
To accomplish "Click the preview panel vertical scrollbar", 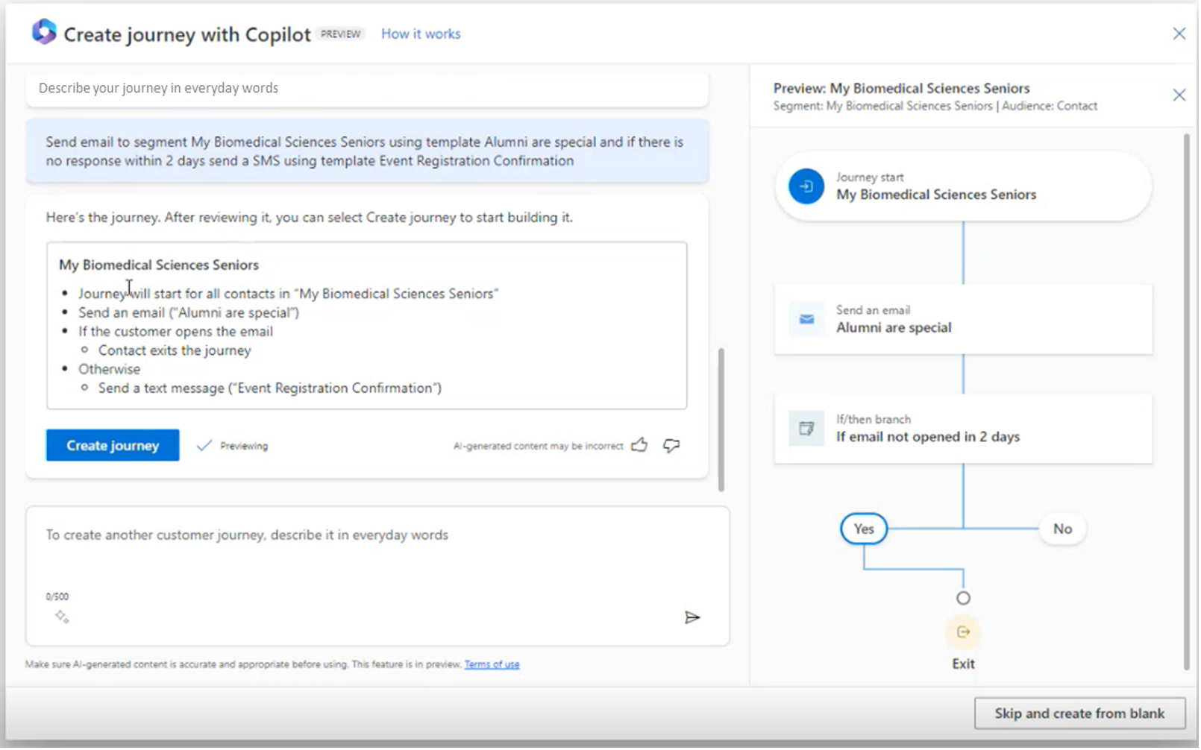I will tap(1186, 401).
